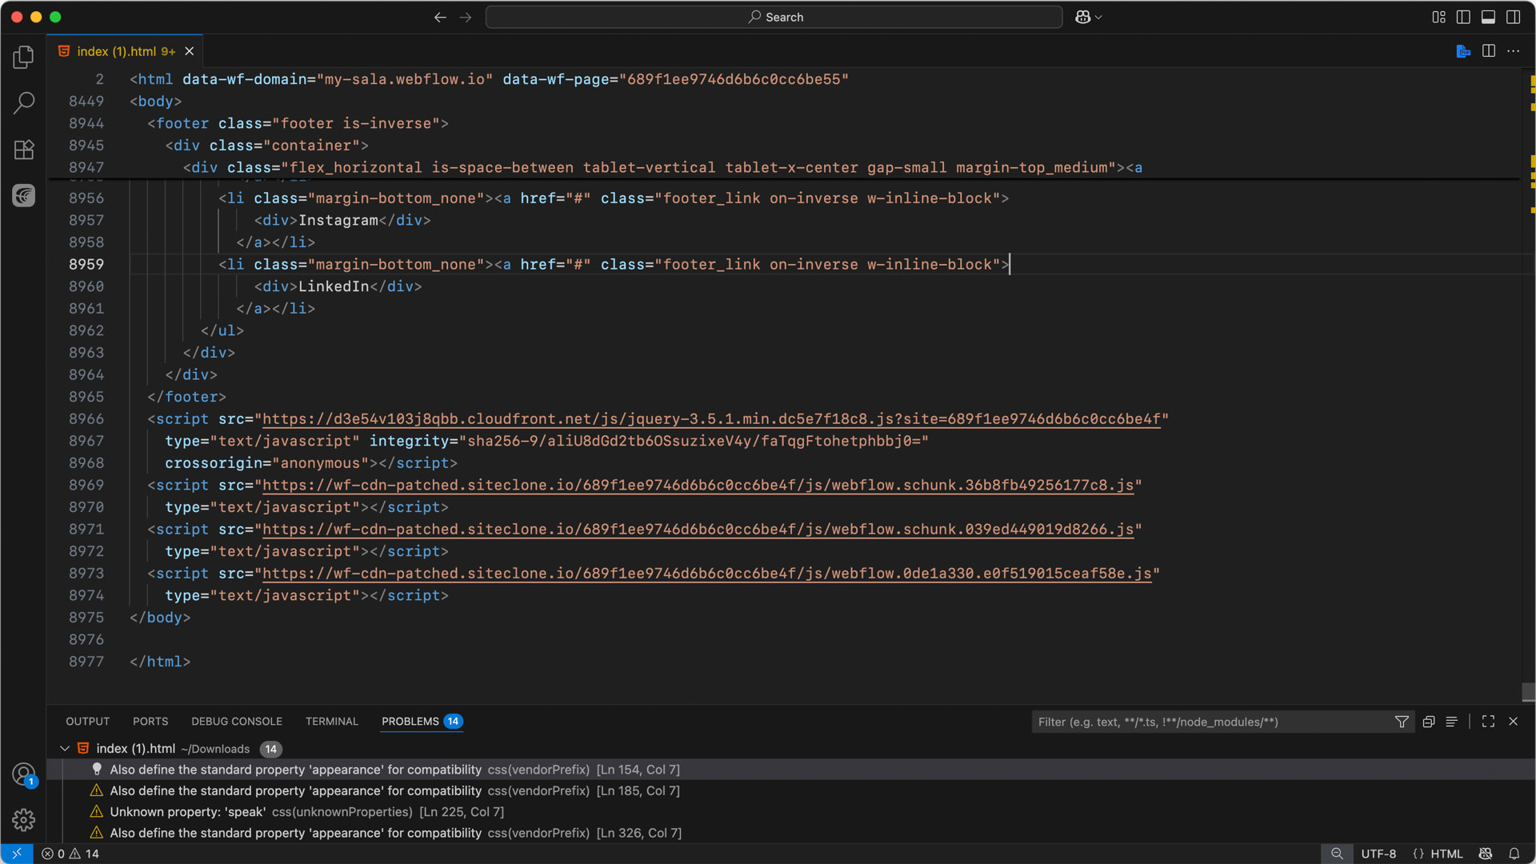The image size is (1536, 864).
Task: Open the Explorer view in activity bar
Action: click(24, 57)
